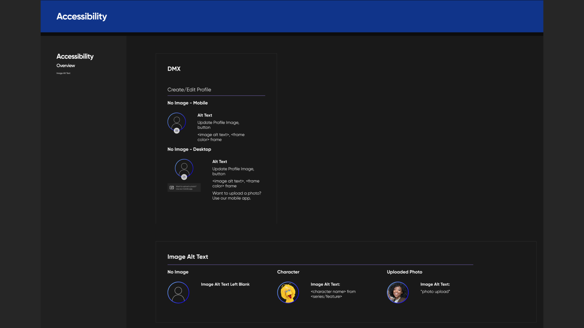
Task: Click the Accessibility heading in the sidebar
Action: (75, 56)
